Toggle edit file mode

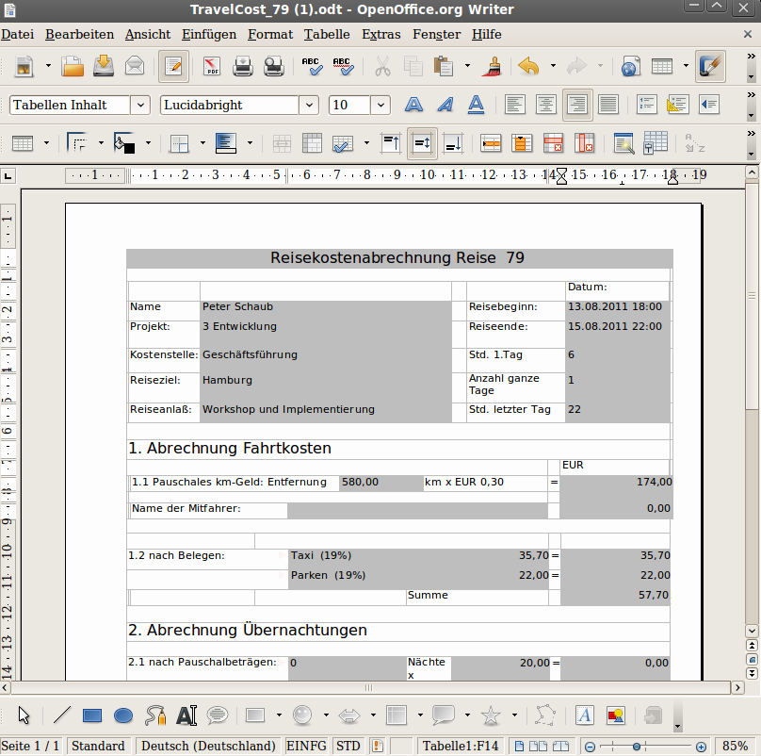point(173,67)
